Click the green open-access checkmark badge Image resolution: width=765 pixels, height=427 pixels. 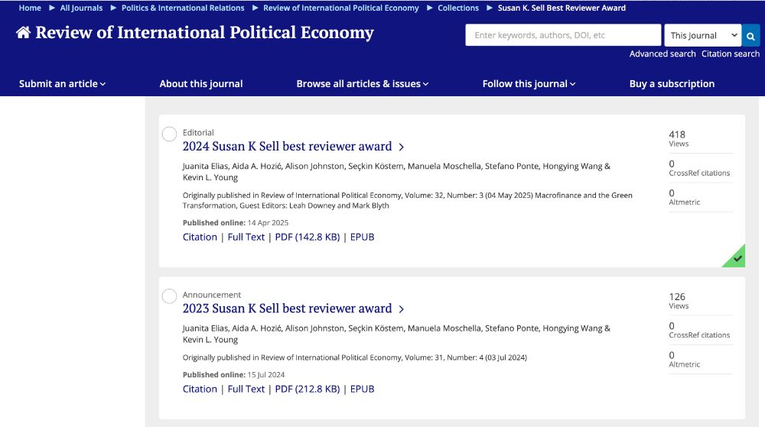736,258
